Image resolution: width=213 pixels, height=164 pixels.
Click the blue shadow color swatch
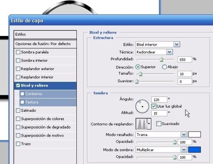click(x=195, y=150)
